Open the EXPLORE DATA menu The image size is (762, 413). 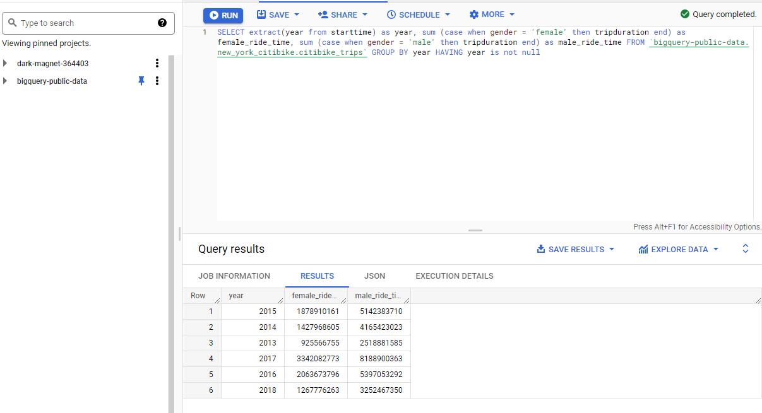(x=679, y=249)
